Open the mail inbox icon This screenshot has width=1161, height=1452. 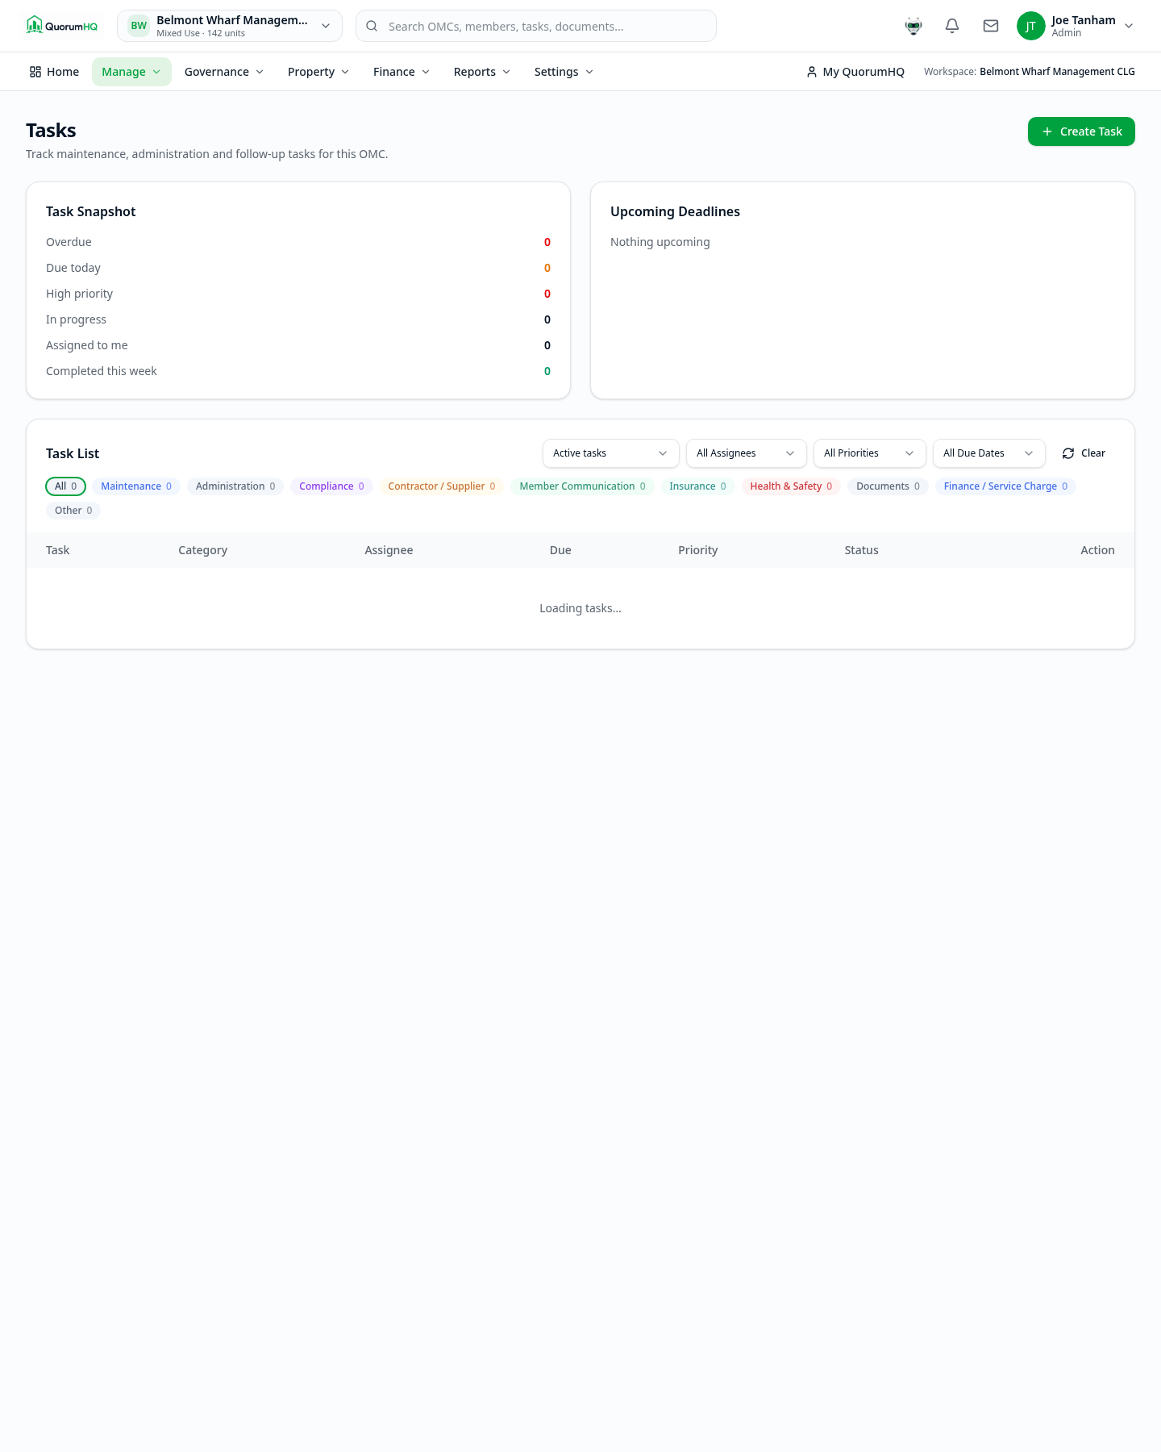(x=991, y=26)
